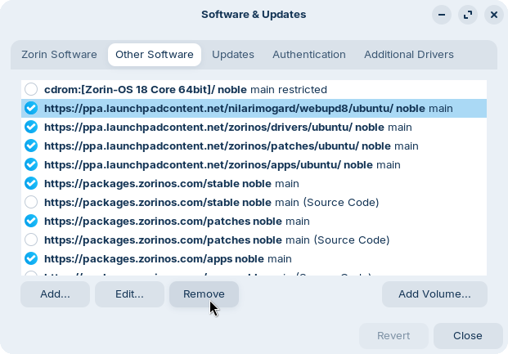Disable the packages.zorinos.com/patches main checkbox

click(31, 221)
